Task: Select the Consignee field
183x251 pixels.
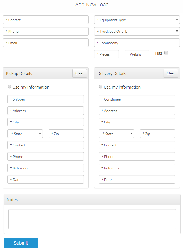Action: (x=137, y=99)
